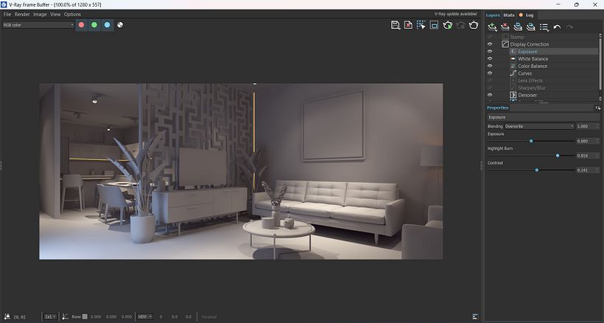Clear the frame buffer image
The image size is (604, 323).
408,25
